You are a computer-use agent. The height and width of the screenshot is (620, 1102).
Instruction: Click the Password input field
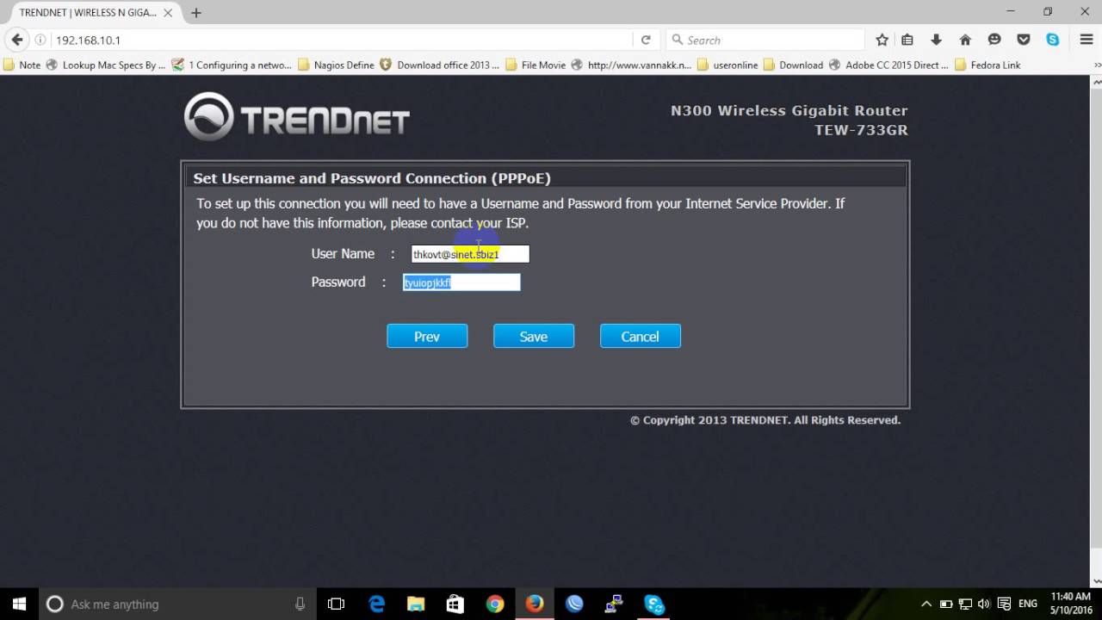461,282
